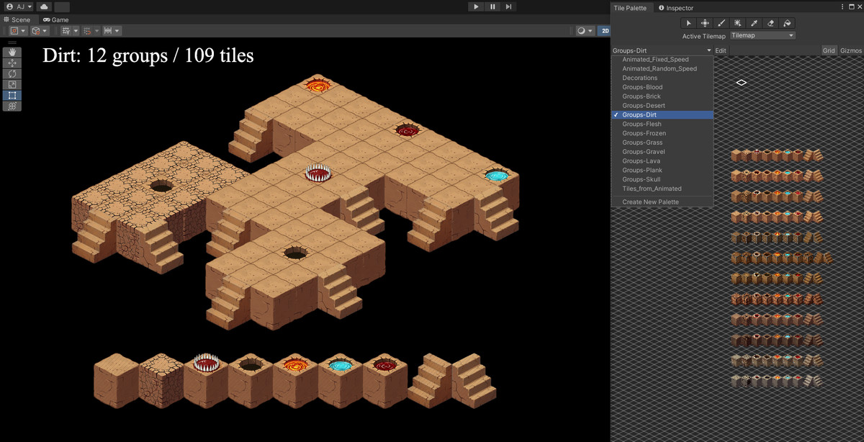The height and width of the screenshot is (442, 864).
Task: Choose the Move tool in the Tile Palette
Action: point(706,23)
